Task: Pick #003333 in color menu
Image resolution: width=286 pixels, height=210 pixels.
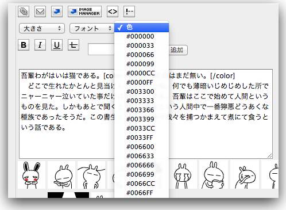Action: (x=142, y=101)
